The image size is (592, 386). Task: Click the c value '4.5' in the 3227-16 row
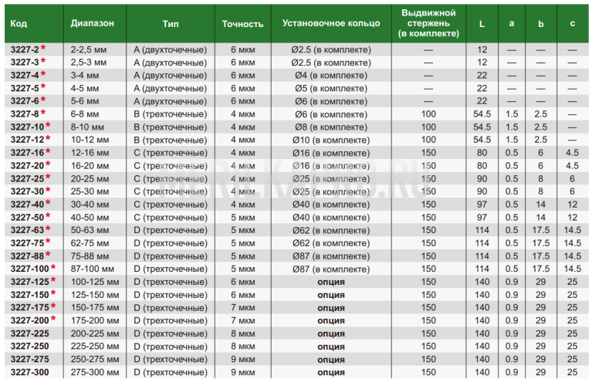click(573, 153)
